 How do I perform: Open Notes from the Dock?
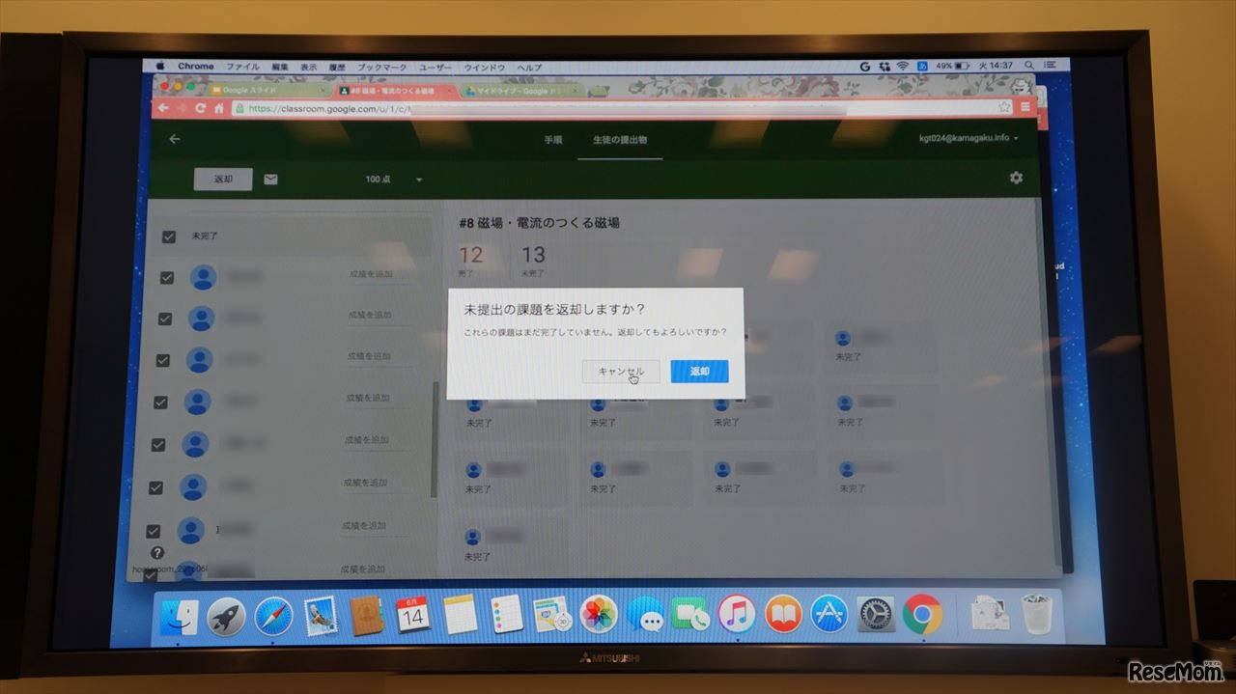pos(460,614)
